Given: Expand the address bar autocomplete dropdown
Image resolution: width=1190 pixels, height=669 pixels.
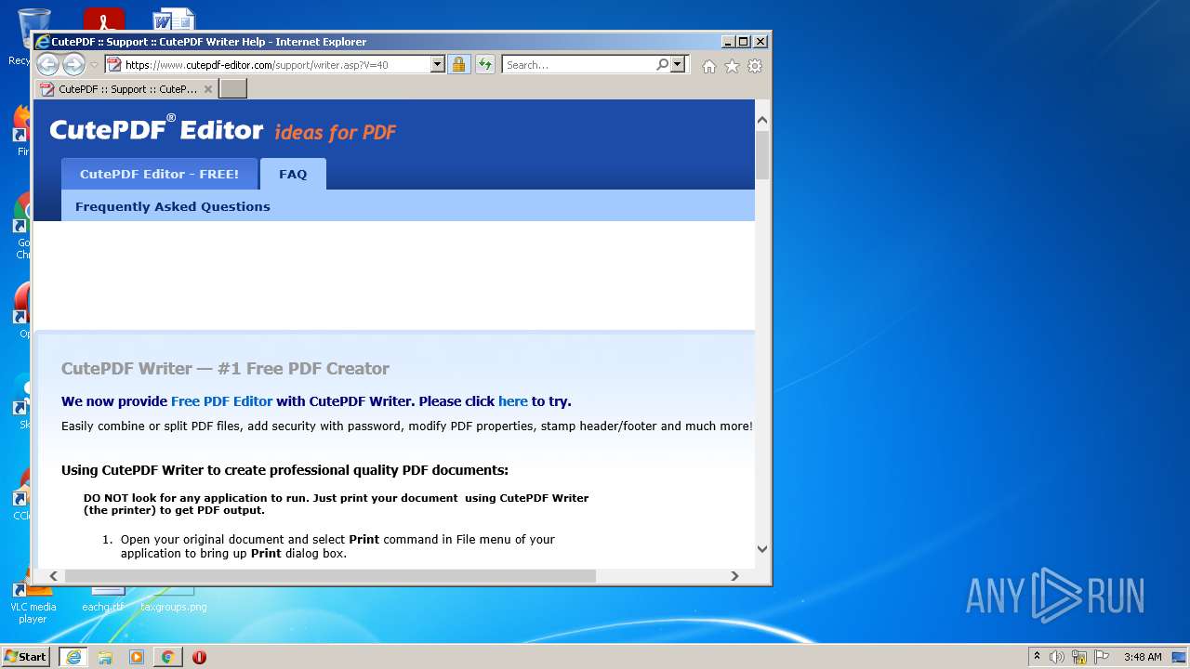Looking at the screenshot, I should (438, 65).
